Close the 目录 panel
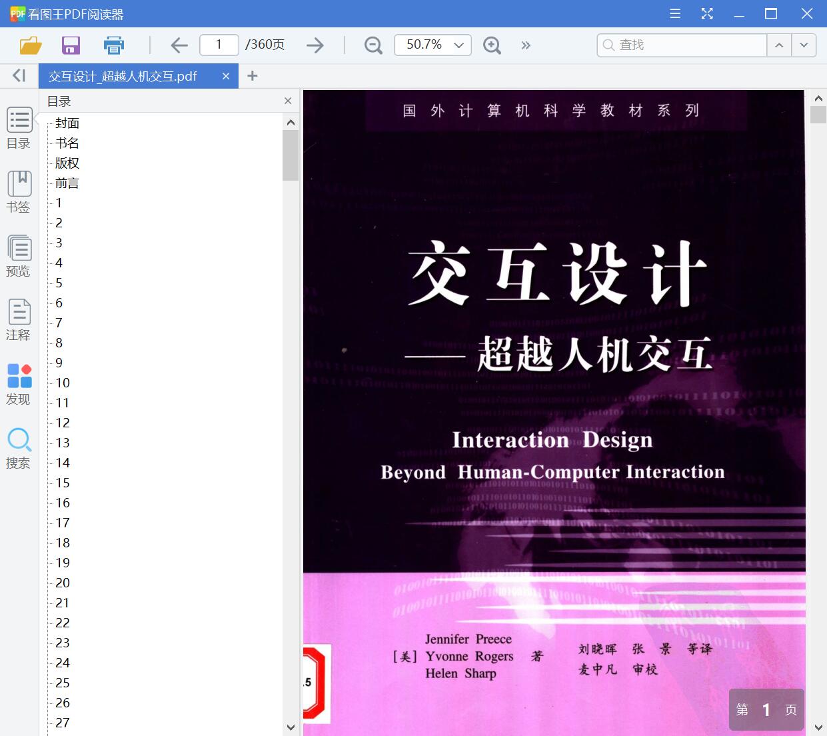This screenshot has height=736, width=827. click(x=288, y=101)
